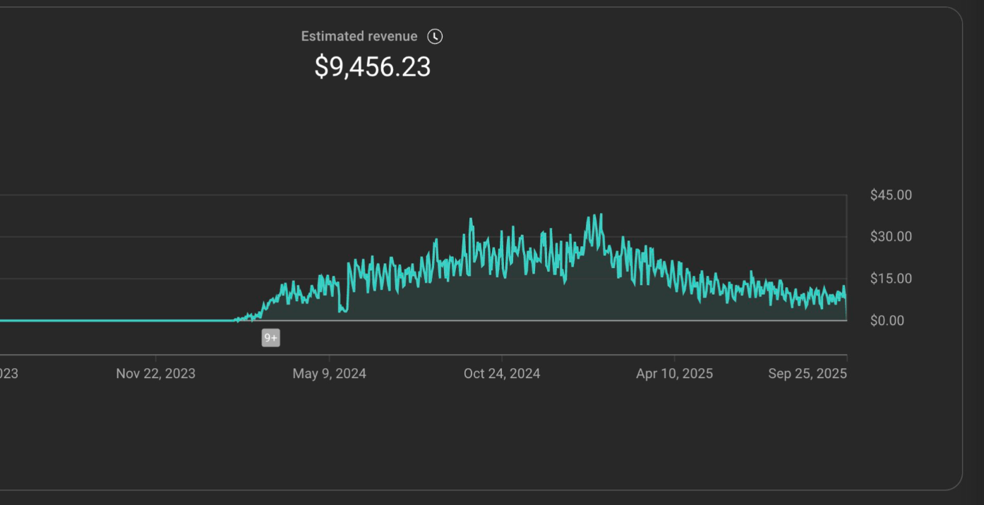Click the $45.00 y-axis value
The image size is (984, 505).
click(x=891, y=195)
